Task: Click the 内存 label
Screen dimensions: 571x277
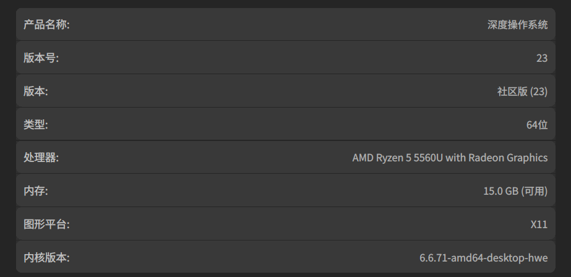Action: point(35,190)
